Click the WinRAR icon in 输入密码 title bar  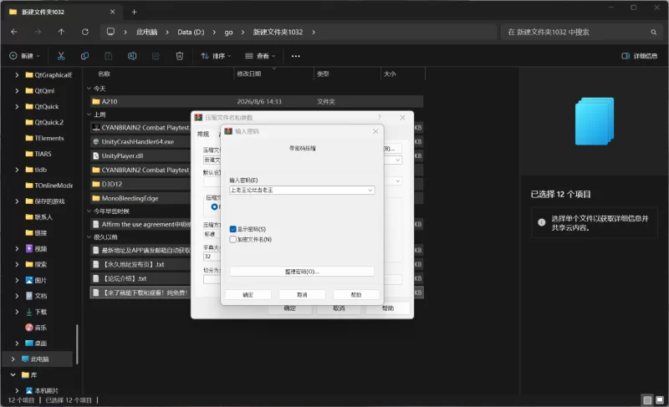click(228, 131)
